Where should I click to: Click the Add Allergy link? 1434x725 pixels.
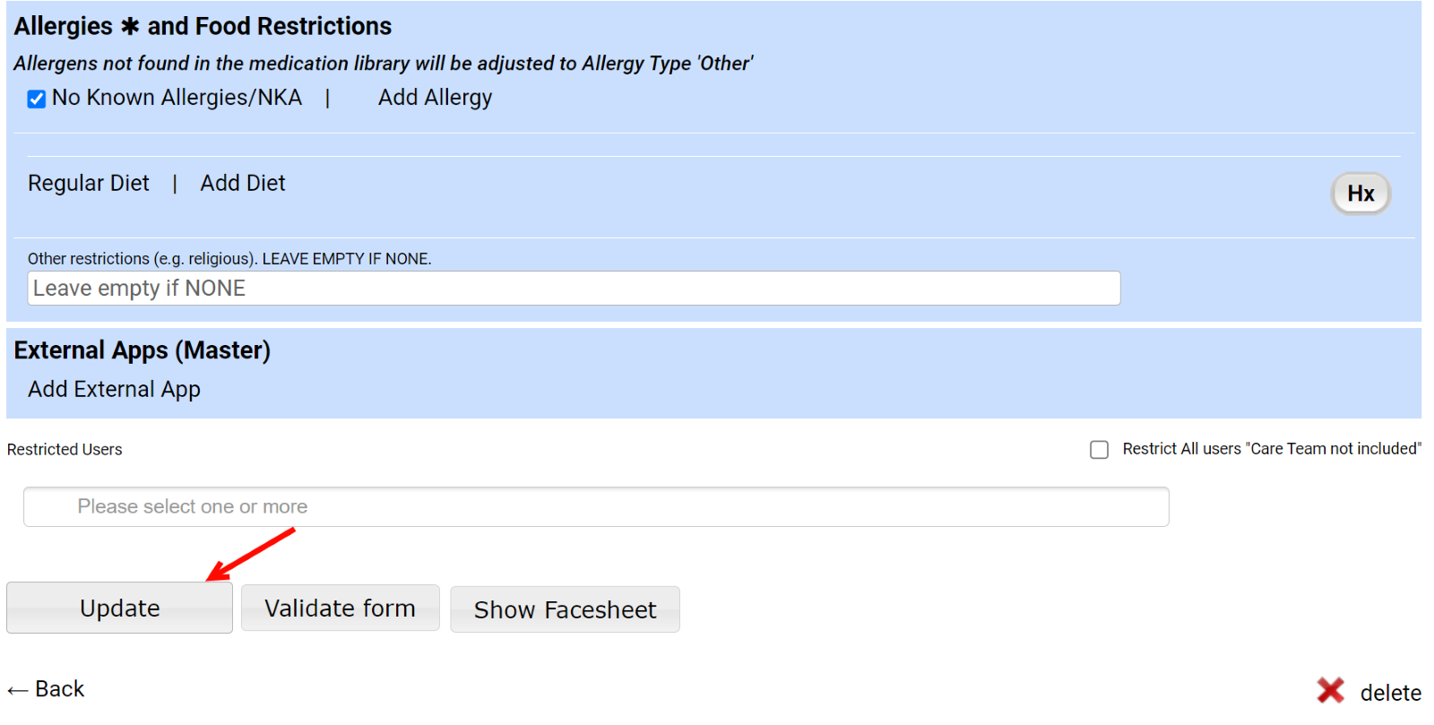click(x=435, y=98)
